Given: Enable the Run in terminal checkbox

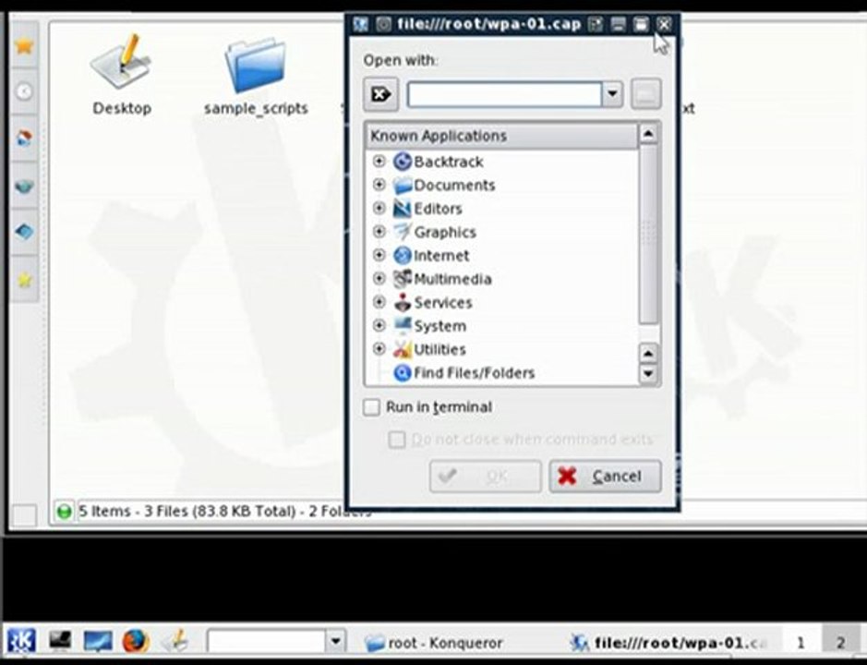Looking at the screenshot, I should pos(371,407).
